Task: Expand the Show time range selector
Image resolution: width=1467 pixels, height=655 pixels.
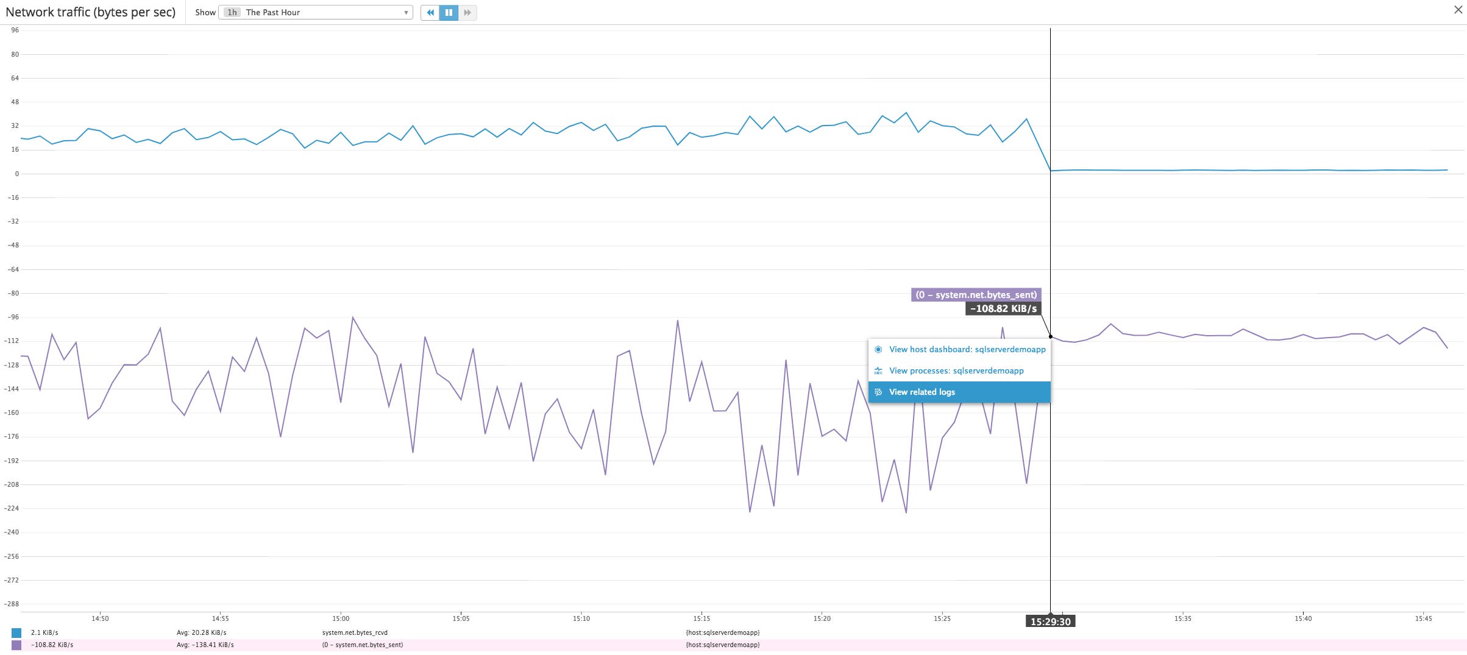Action: pos(317,11)
